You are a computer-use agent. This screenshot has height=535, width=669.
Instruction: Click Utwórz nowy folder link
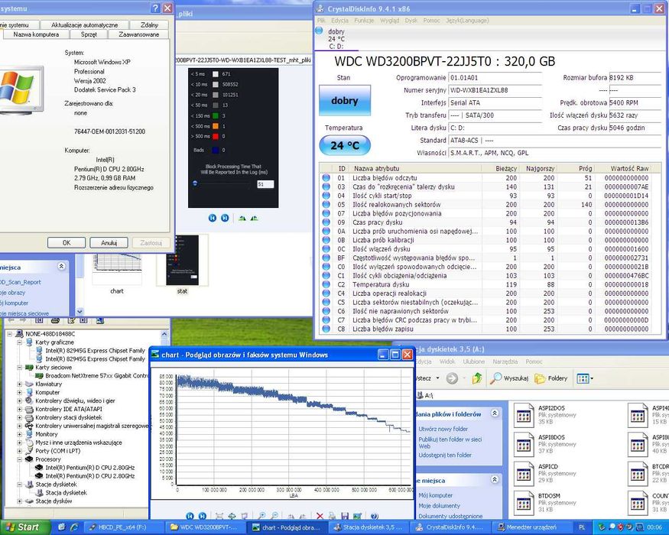[443, 429]
